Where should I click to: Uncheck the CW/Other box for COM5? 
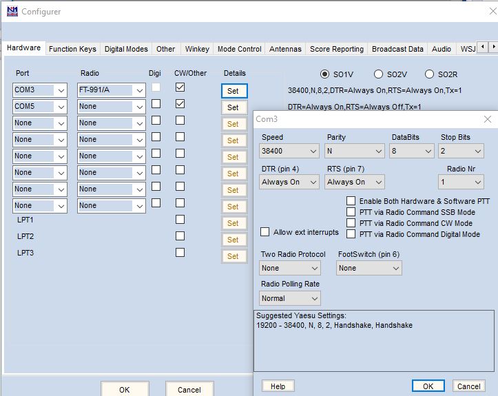pyautogui.click(x=180, y=104)
